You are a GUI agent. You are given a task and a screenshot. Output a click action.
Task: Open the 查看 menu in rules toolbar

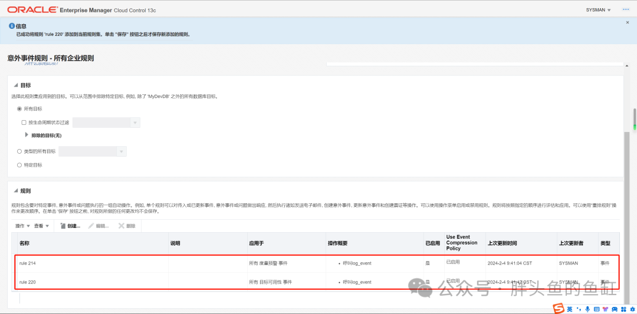(x=41, y=226)
